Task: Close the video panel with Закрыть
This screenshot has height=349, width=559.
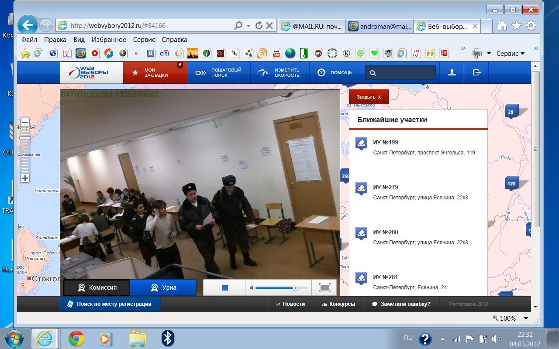Action: point(369,97)
